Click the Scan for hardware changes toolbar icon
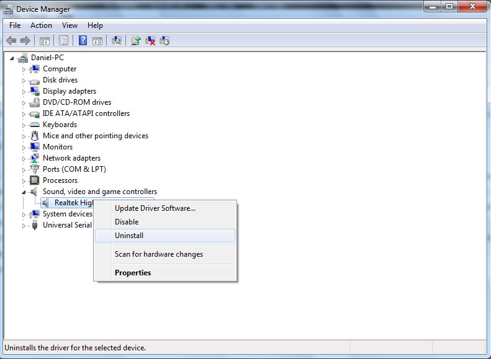 [117, 40]
